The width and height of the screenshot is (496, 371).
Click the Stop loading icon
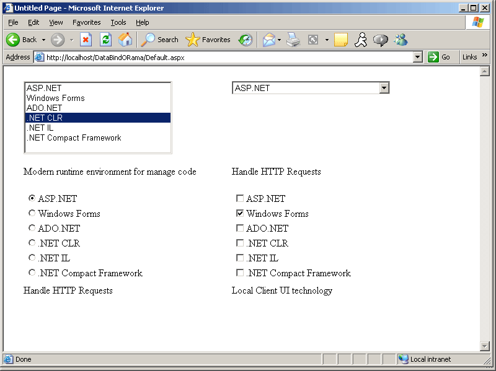coord(86,40)
